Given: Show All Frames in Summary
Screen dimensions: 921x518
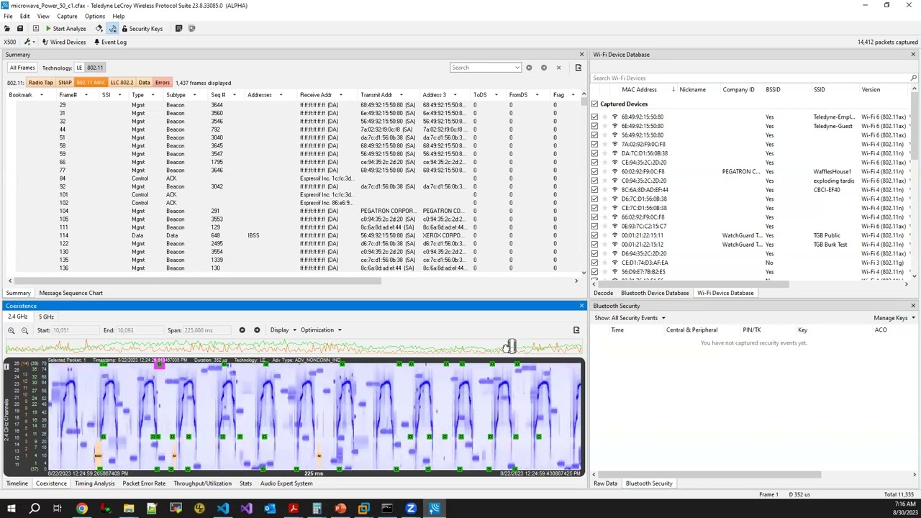Looking at the screenshot, I should coord(22,68).
